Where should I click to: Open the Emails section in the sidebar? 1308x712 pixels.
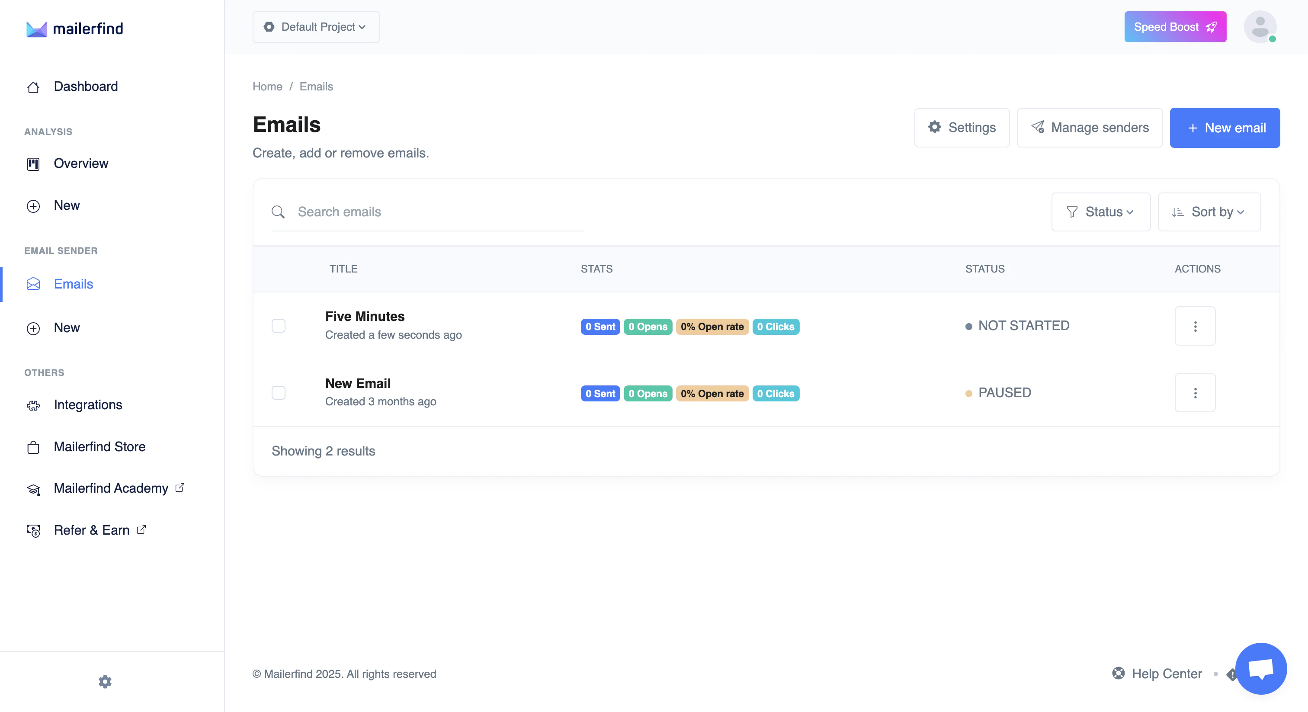[73, 284]
